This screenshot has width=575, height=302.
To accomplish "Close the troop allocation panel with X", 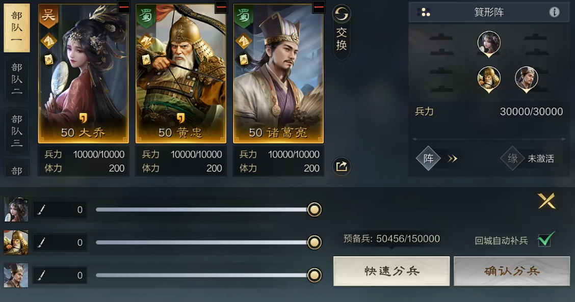I will [x=546, y=201].
